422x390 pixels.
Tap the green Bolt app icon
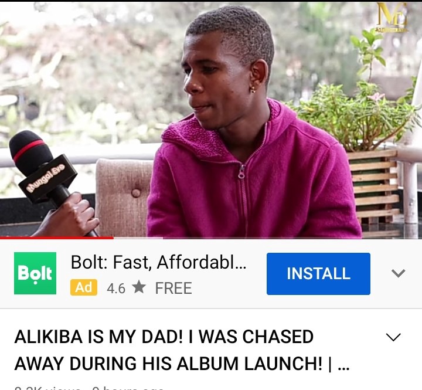click(35, 273)
